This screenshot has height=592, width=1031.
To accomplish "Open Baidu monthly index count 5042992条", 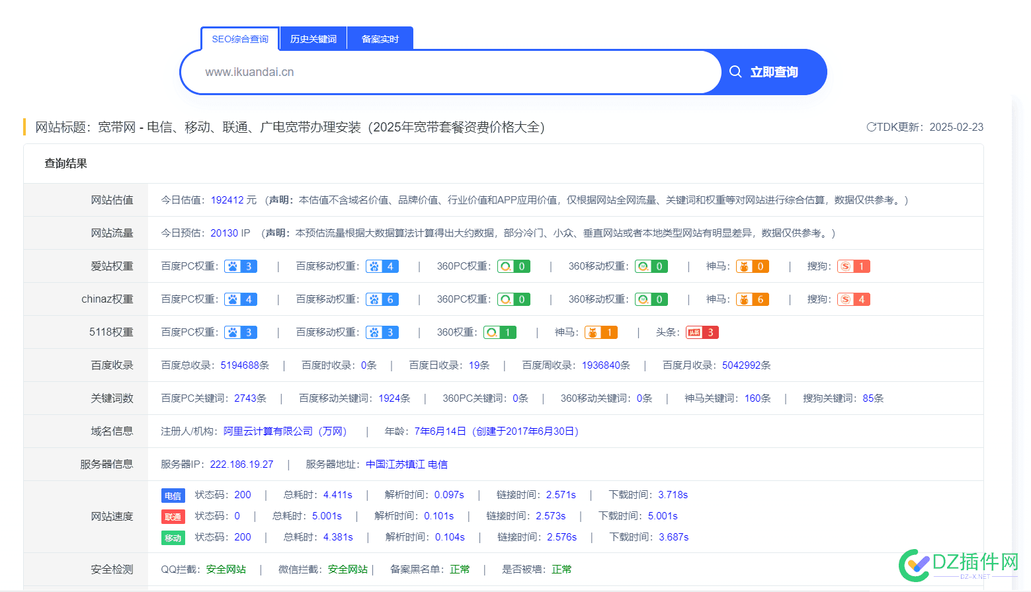I will tap(747, 365).
